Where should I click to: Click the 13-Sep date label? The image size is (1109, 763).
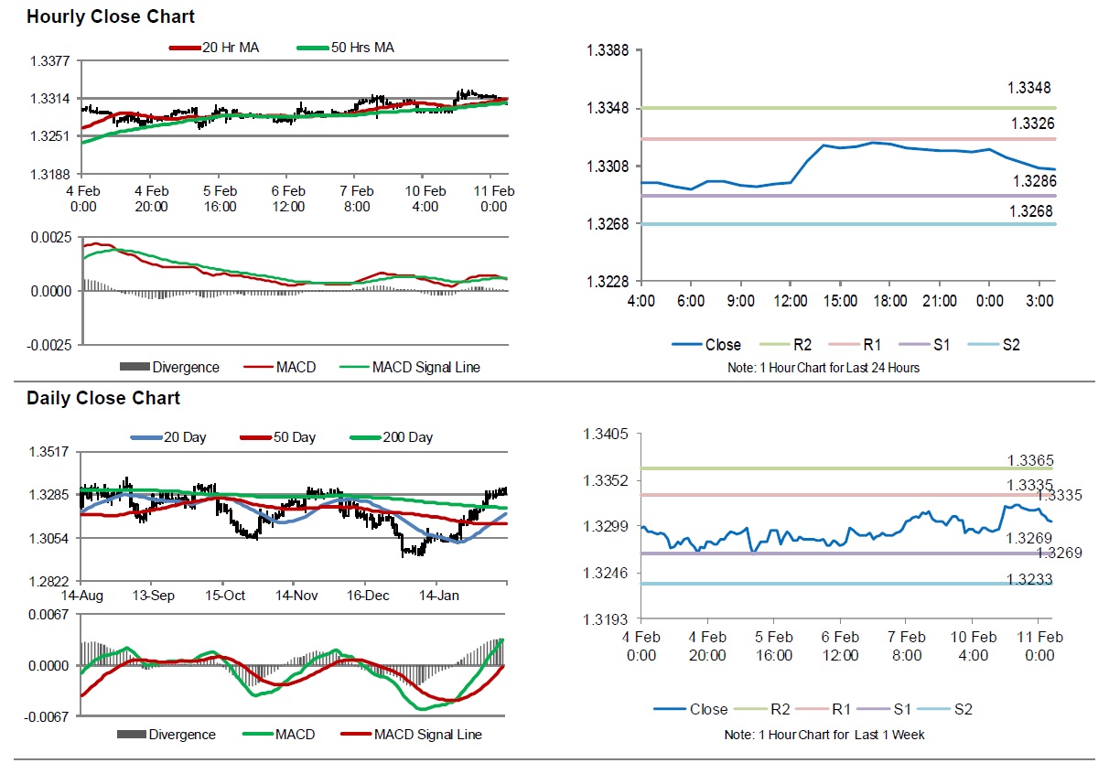pyautogui.click(x=152, y=596)
